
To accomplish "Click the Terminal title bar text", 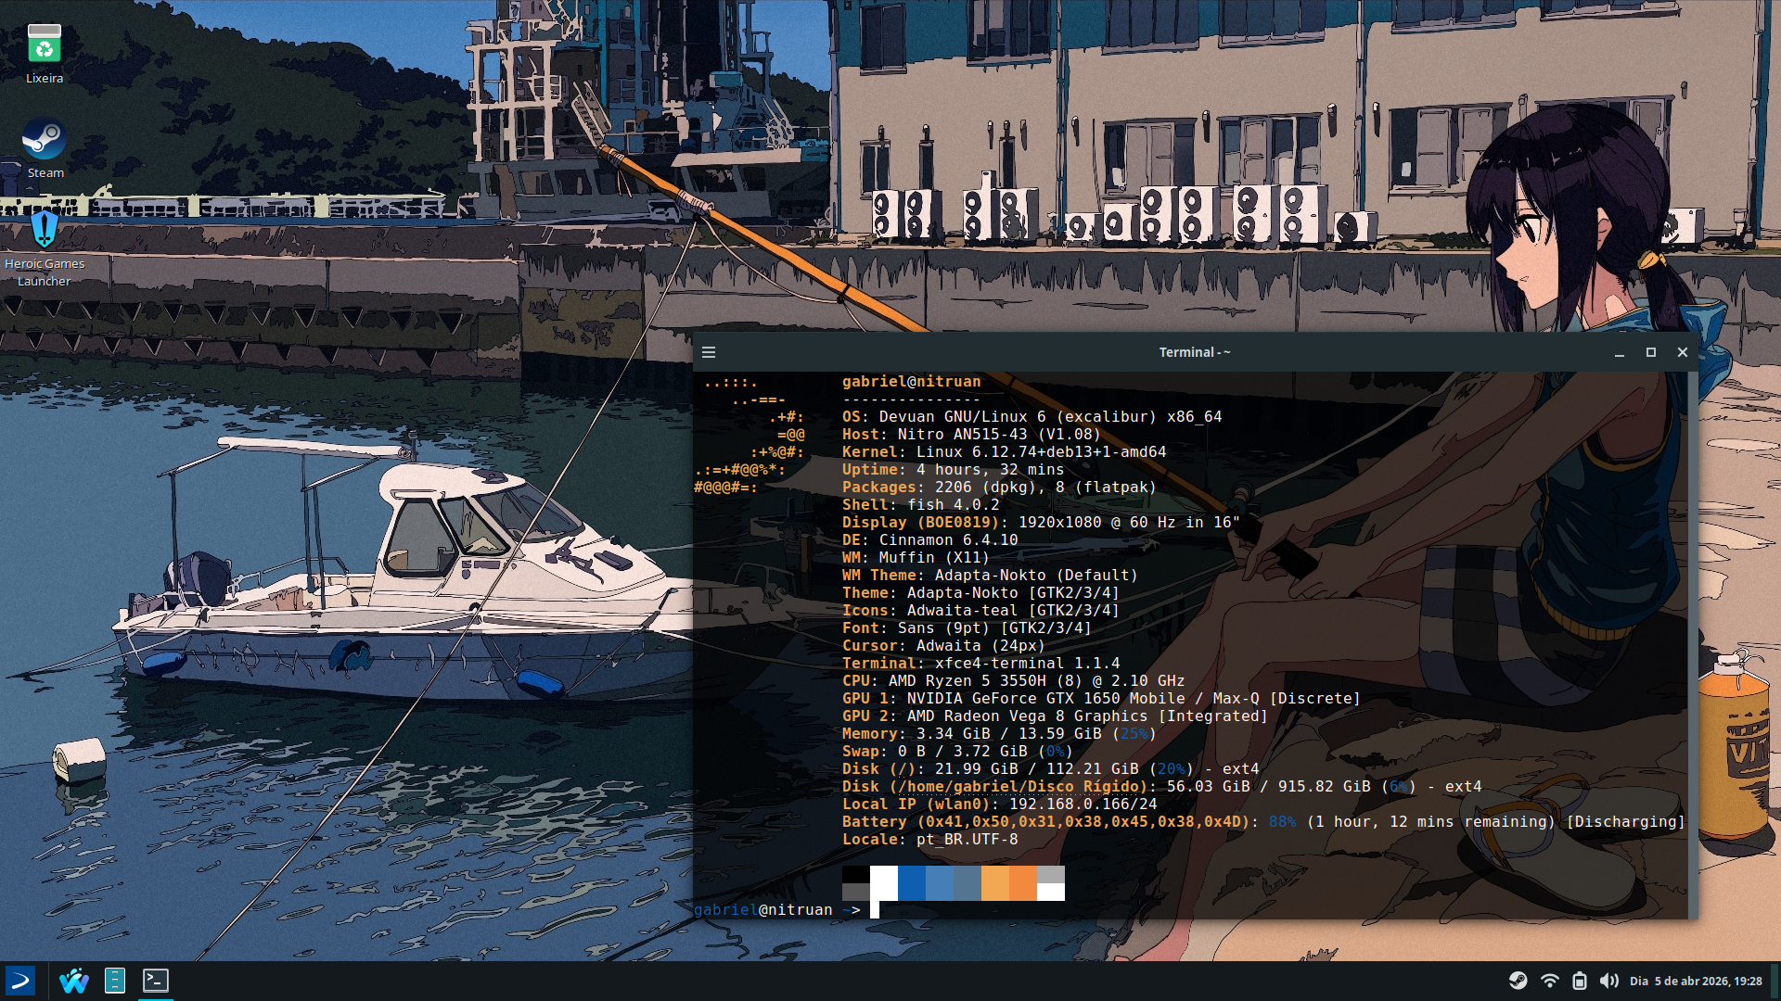I will (1194, 352).
